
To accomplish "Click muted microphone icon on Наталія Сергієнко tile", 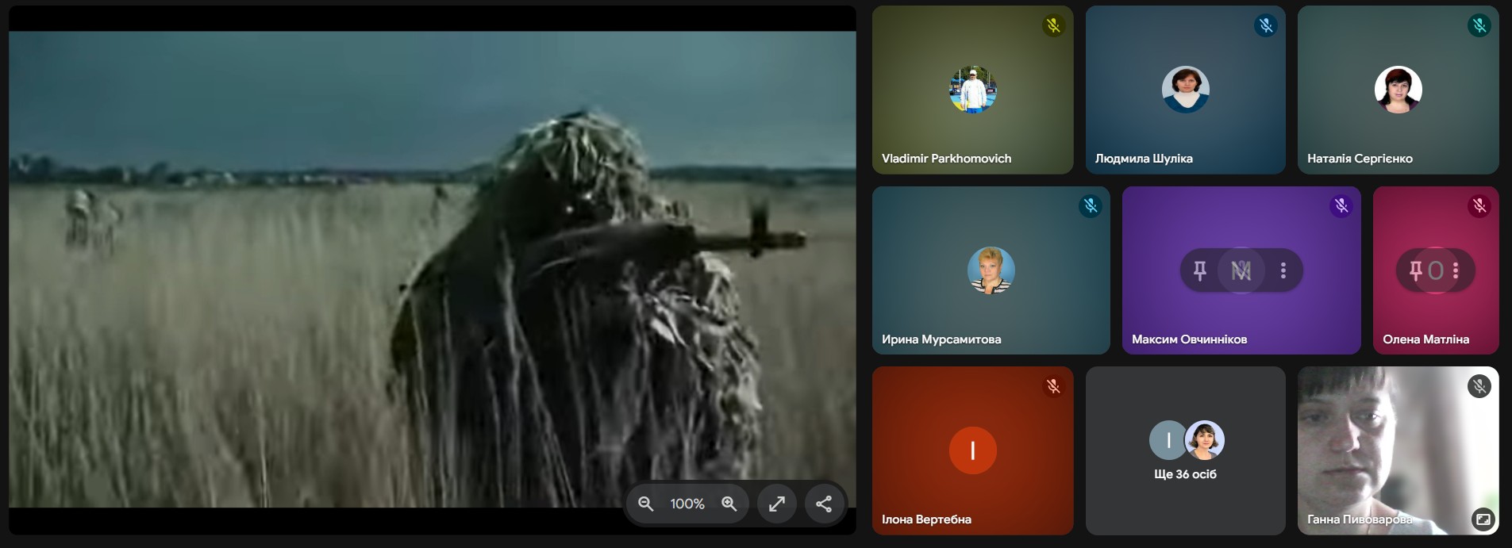I will pyautogui.click(x=1479, y=26).
